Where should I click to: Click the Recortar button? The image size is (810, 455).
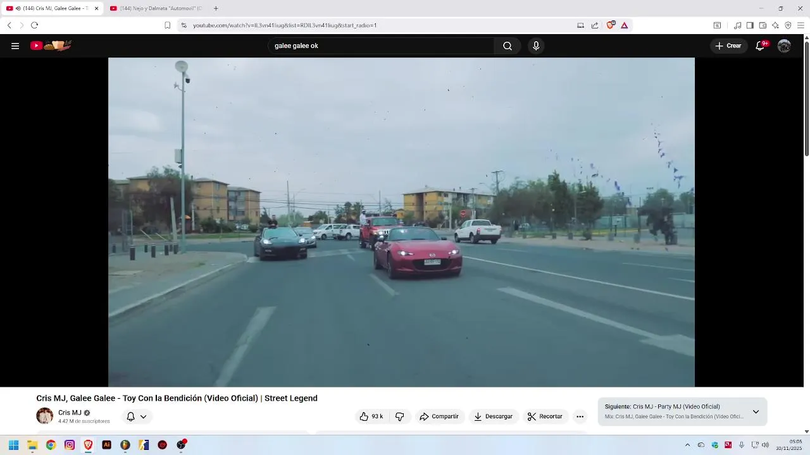[545, 416]
